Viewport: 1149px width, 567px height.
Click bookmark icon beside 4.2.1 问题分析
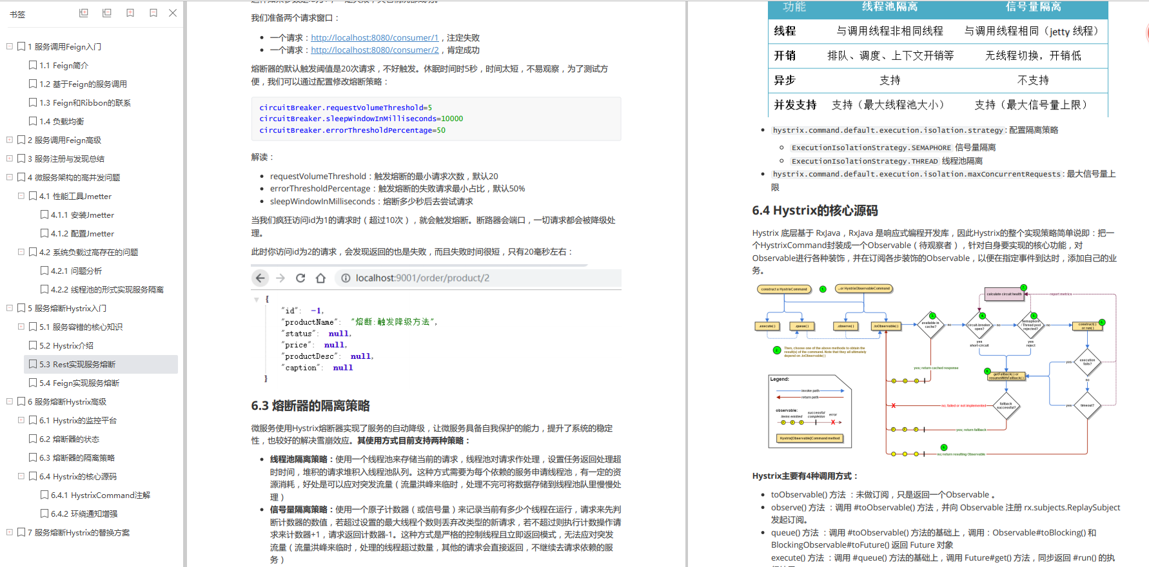[44, 271]
